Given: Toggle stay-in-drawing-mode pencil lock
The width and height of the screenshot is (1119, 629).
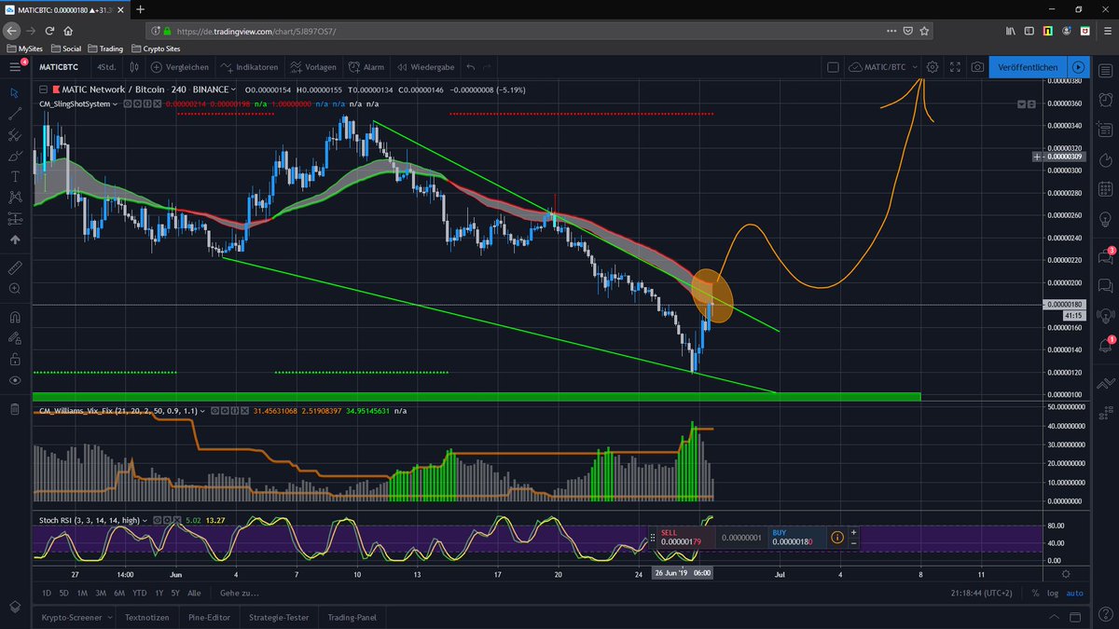Looking at the screenshot, I should [x=14, y=338].
